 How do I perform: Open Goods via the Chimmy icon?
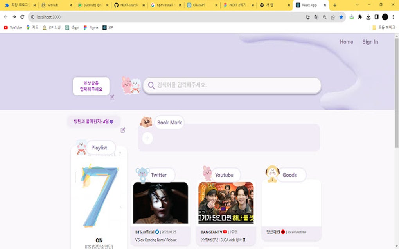pyautogui.click(x=272, y=172)
